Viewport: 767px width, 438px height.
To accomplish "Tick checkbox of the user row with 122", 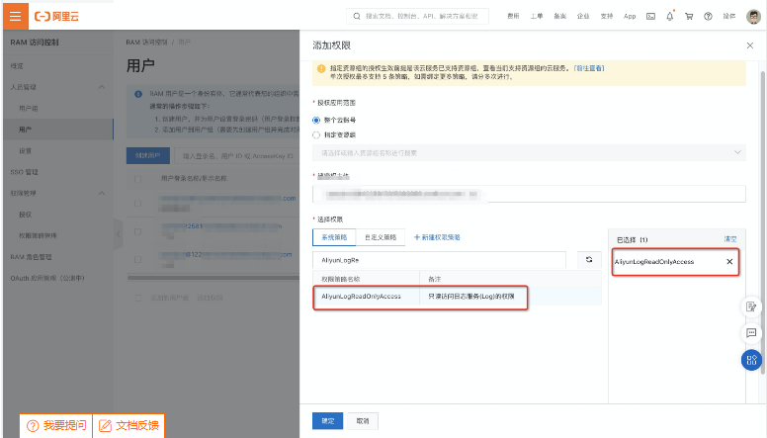I will click(x=138, y=259).
